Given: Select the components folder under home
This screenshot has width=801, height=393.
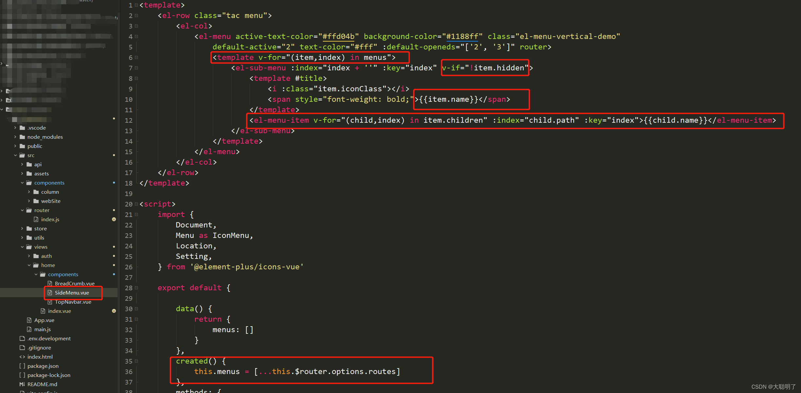Looking at the screenshot, I should point(63,274).
